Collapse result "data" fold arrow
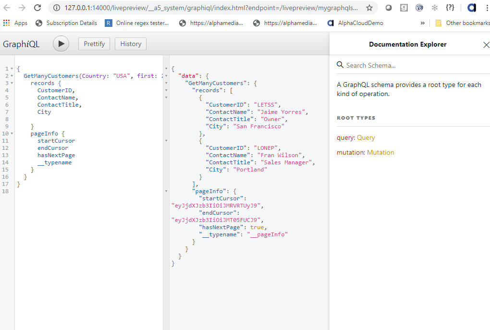This screenshot has width=490, height=330. 166,75
